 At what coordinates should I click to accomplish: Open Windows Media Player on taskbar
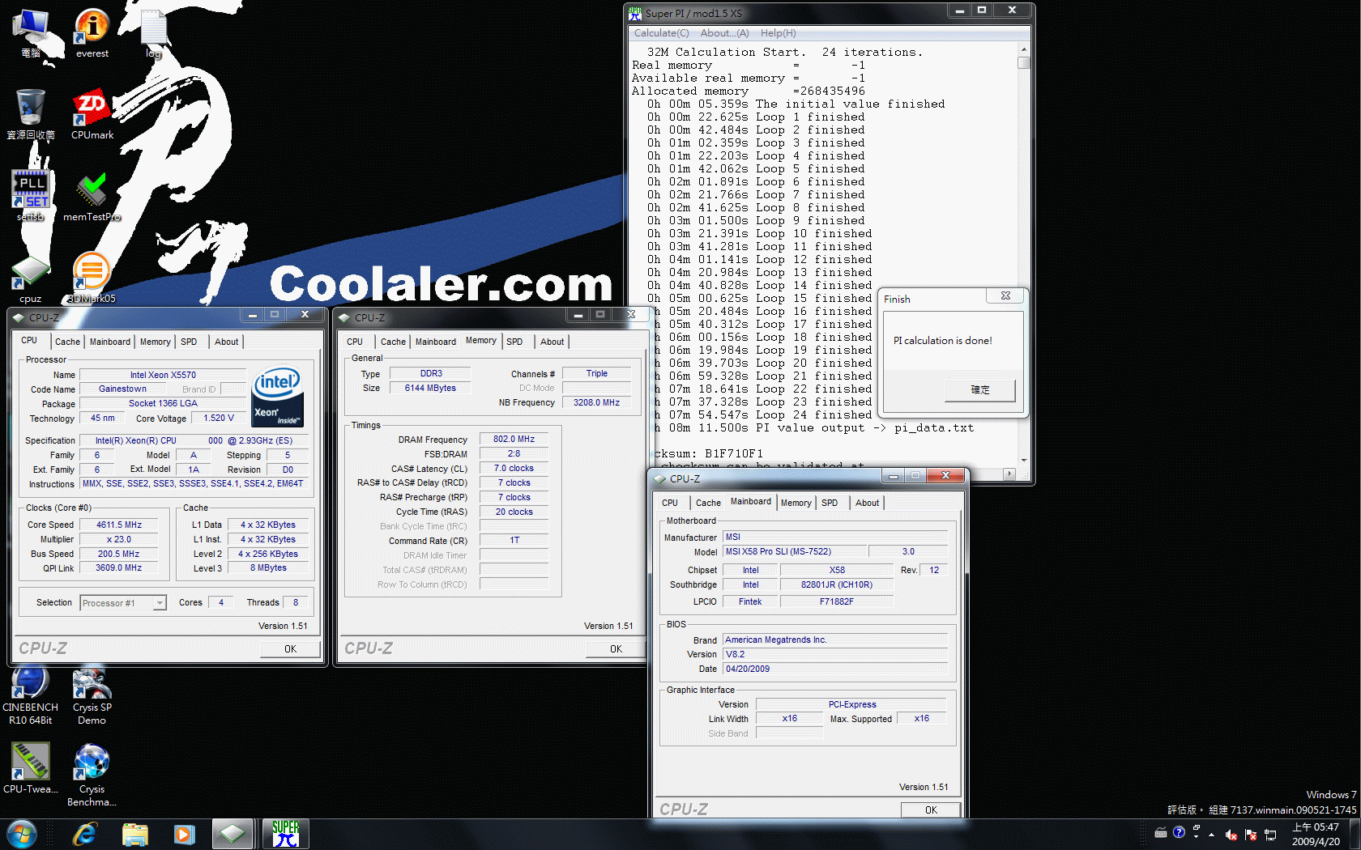pos(185,834)
